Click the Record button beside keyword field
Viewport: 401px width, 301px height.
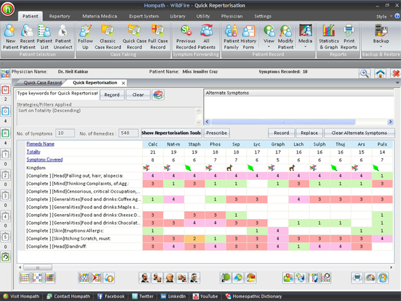point(112,95)
